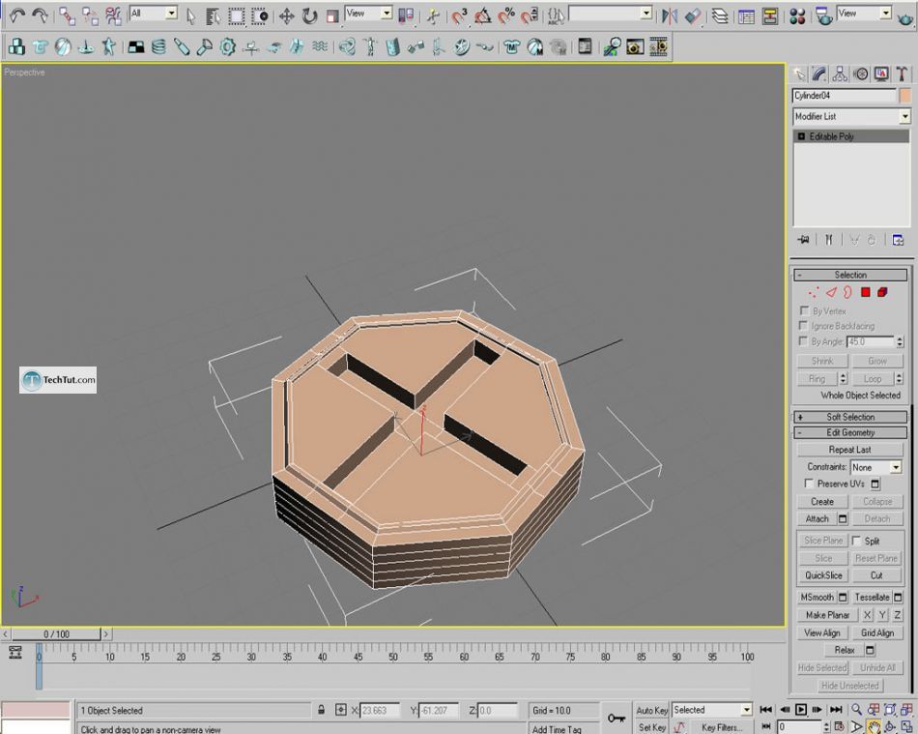
Task: Click the View Align button
Action: pyautogui.click(x=822, y=632)
